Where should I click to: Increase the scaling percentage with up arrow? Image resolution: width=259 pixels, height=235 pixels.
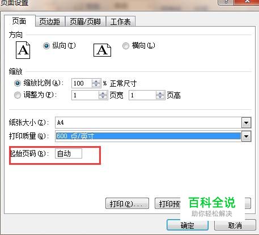pos(96,82)
